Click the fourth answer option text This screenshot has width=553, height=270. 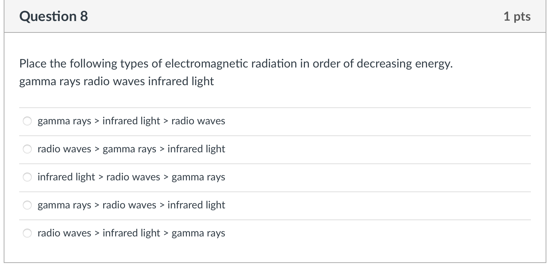(131, 205)
